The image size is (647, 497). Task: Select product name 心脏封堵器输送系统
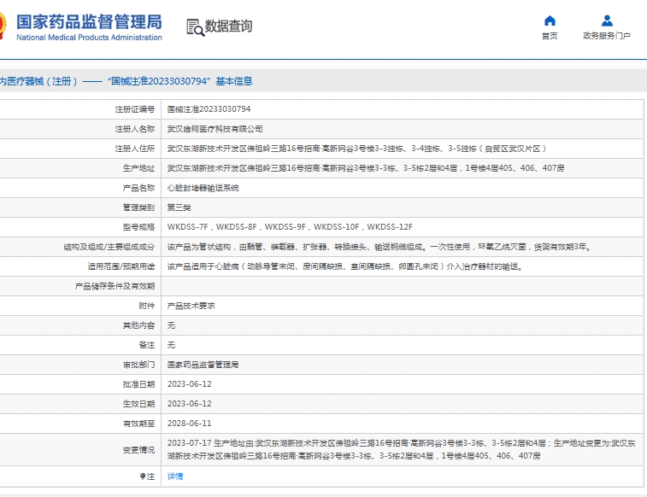click(x=203, y=188)
